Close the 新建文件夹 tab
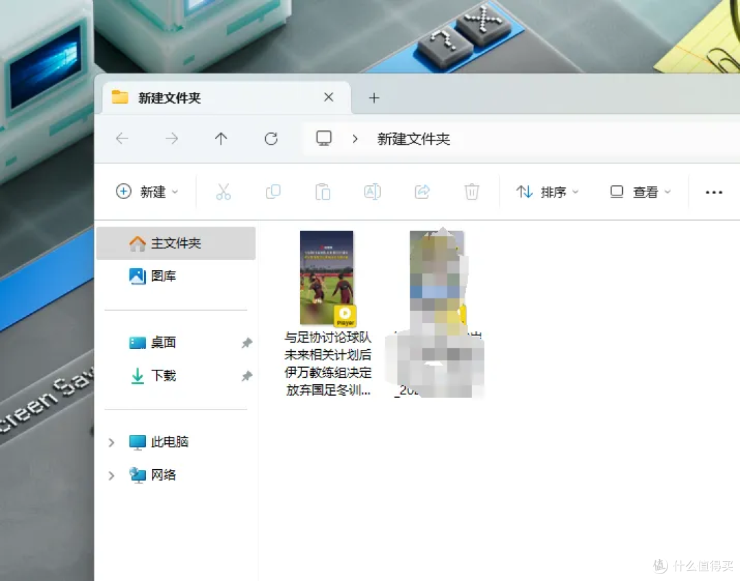The width and height of the screenshot is (740, 581). 329,97
